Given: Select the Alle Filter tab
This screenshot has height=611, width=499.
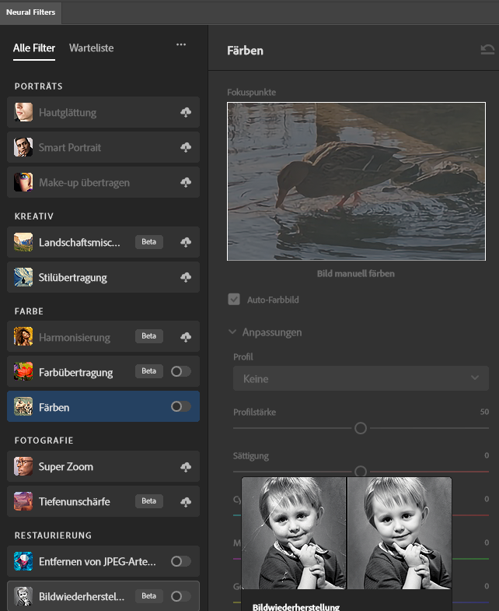Looking at the screenshot, I should (34, 48).
